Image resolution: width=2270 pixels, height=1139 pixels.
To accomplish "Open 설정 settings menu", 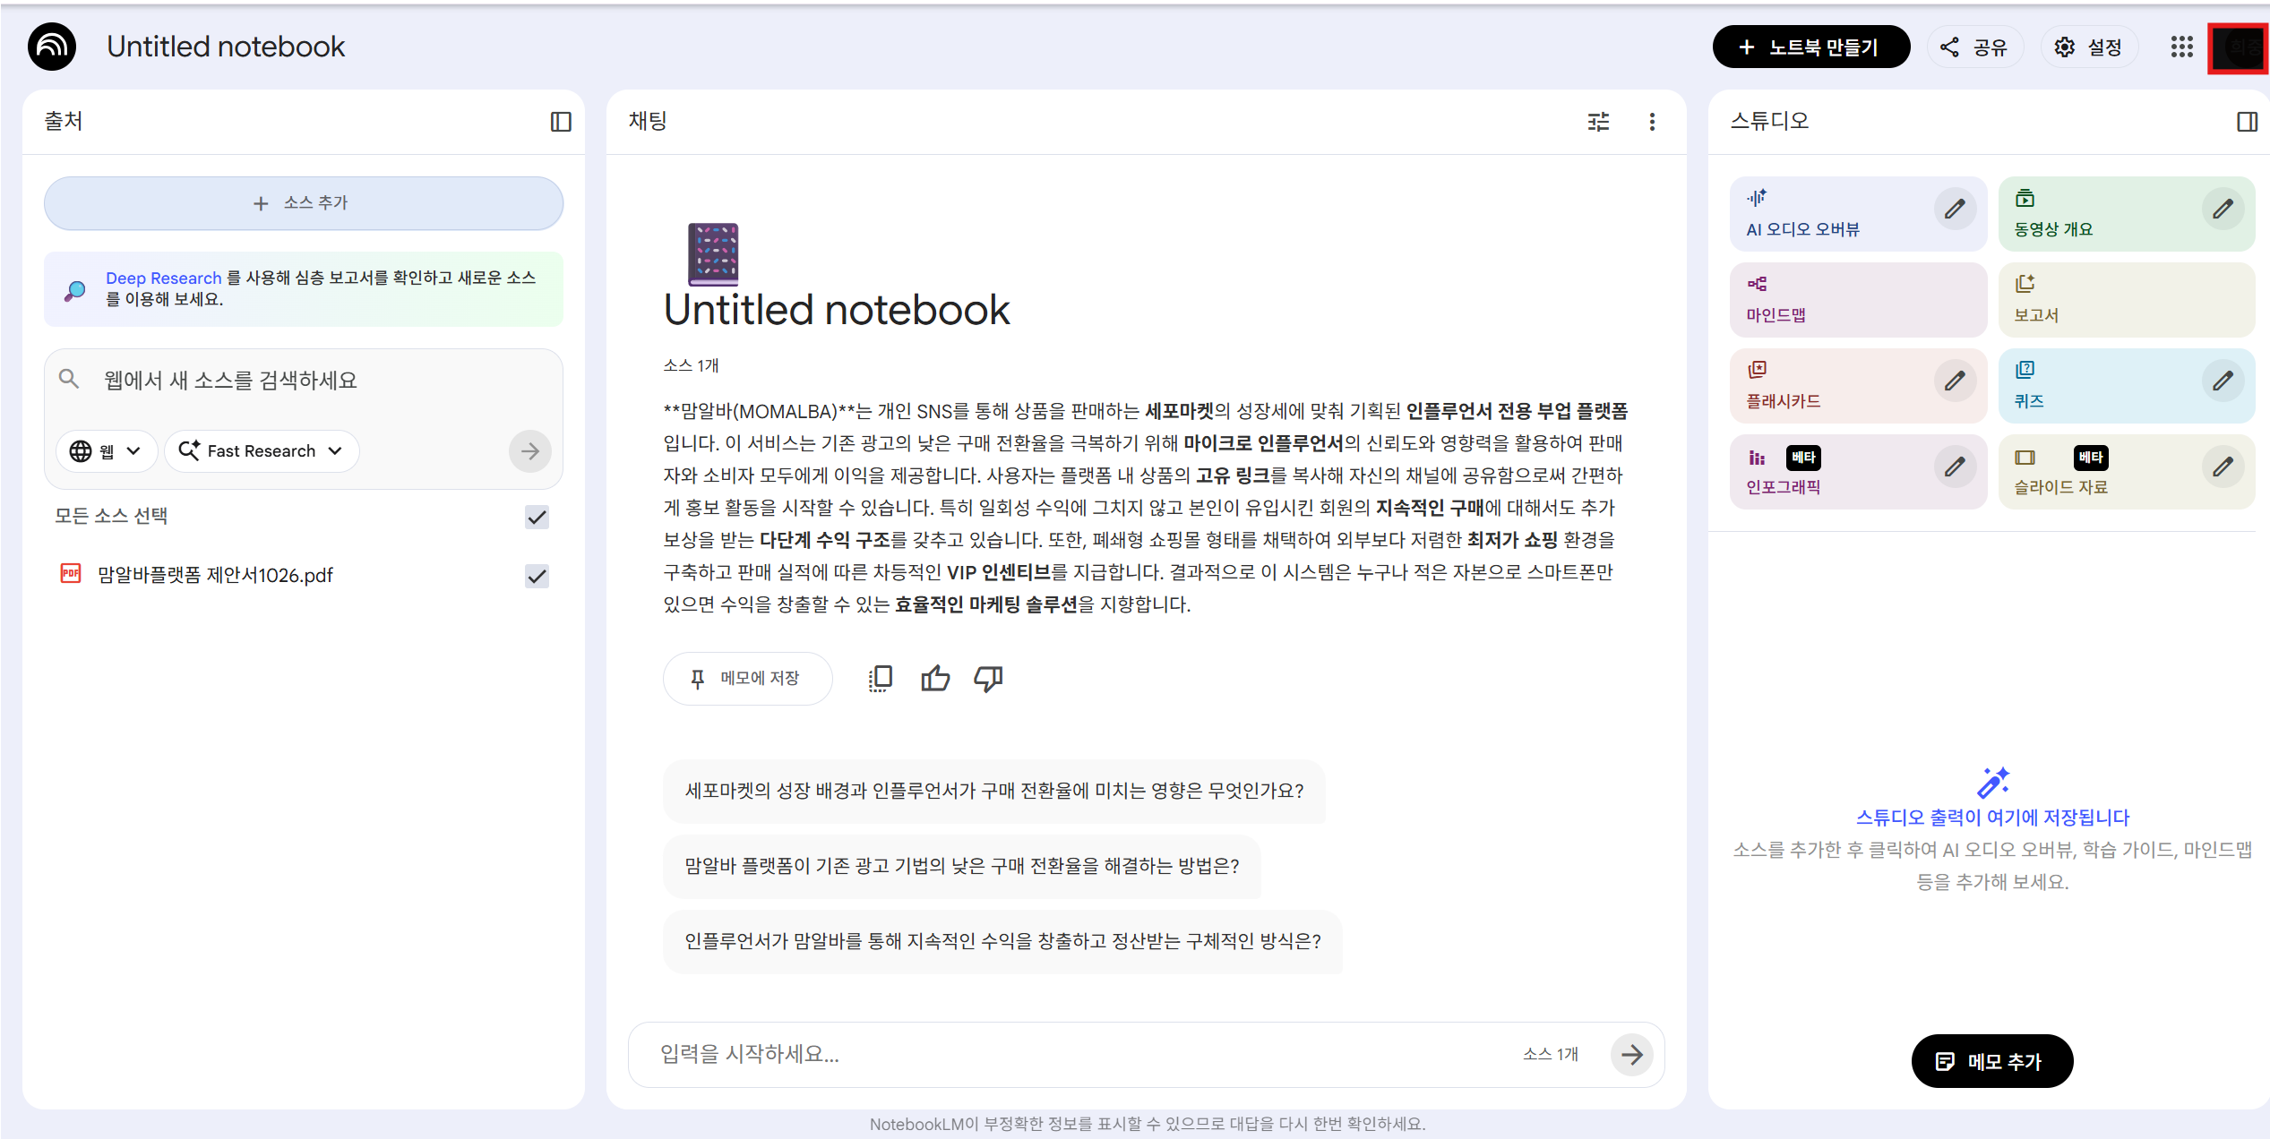I will tap(2088, 47).
